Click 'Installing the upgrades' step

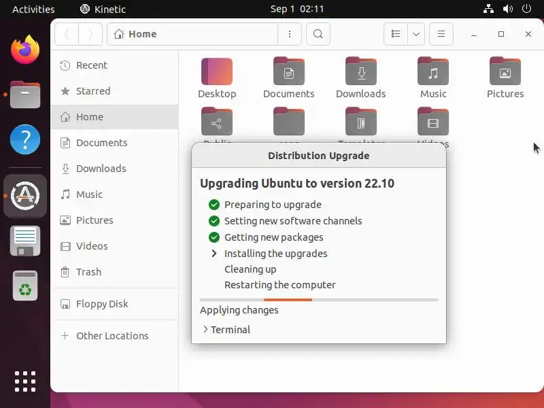coord(276,254)
